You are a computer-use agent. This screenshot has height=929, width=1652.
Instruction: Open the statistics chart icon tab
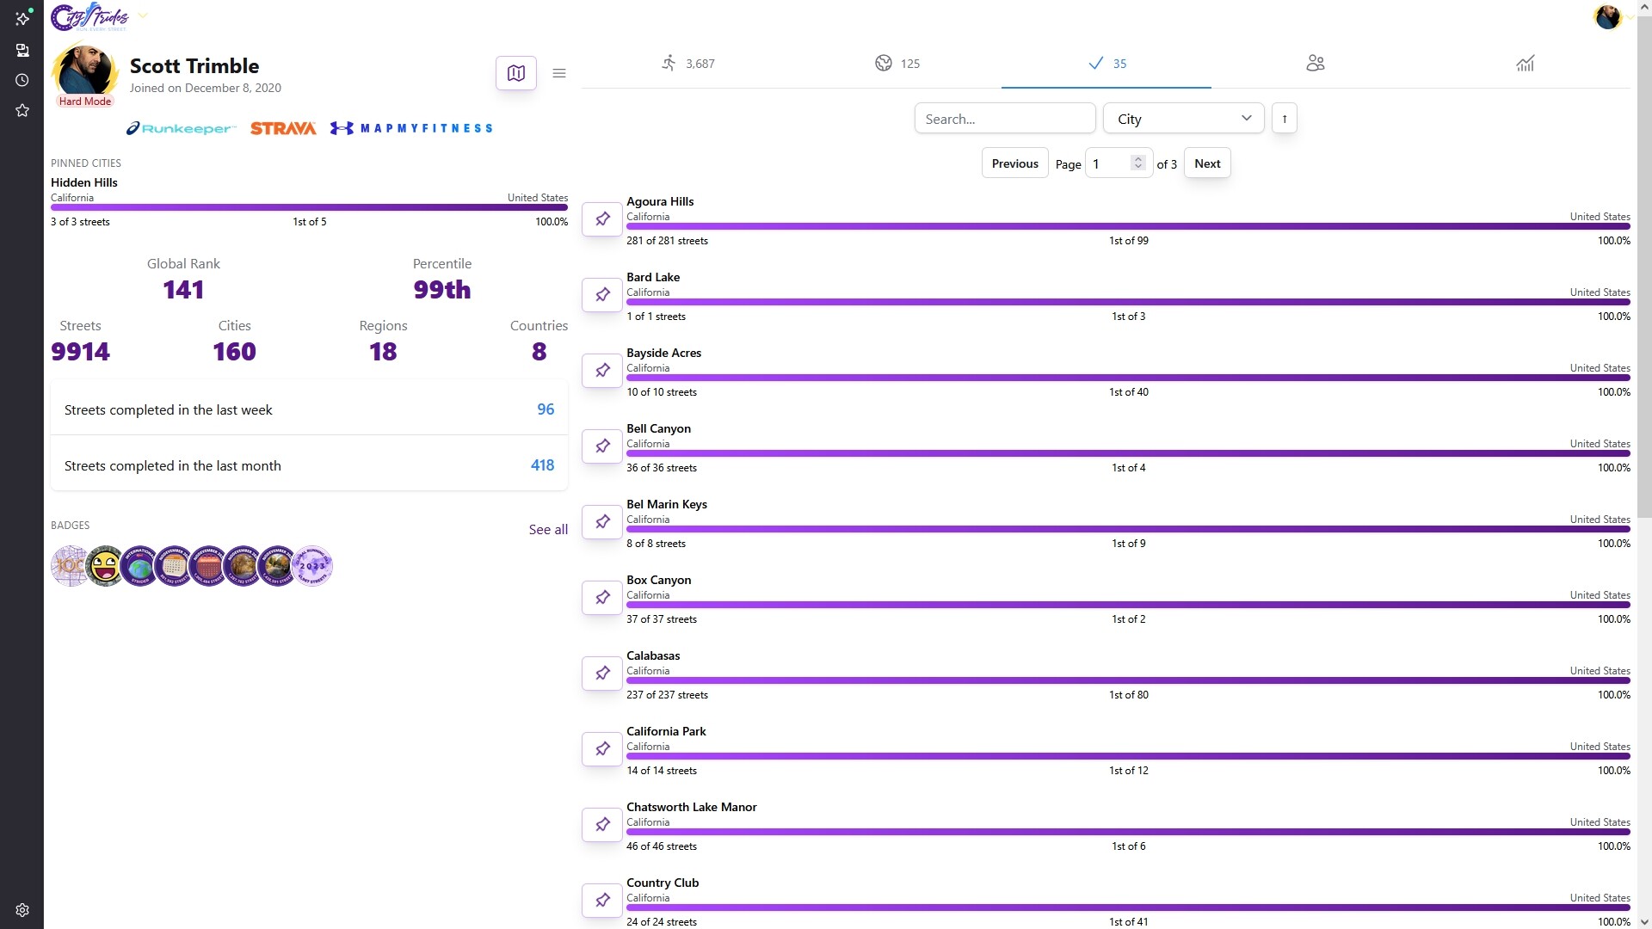1525,63
